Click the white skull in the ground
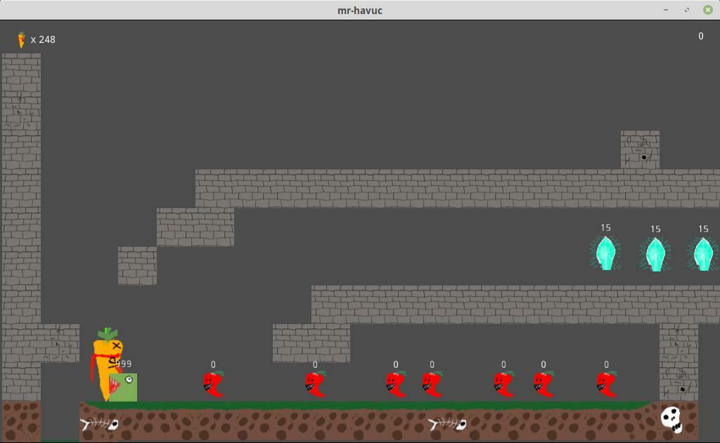This screenshot has height=443, width=720. point(671,420)
